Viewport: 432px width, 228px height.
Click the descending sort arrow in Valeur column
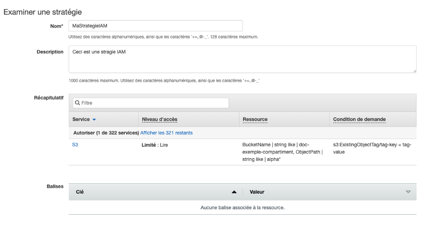[x=408, y=192]
